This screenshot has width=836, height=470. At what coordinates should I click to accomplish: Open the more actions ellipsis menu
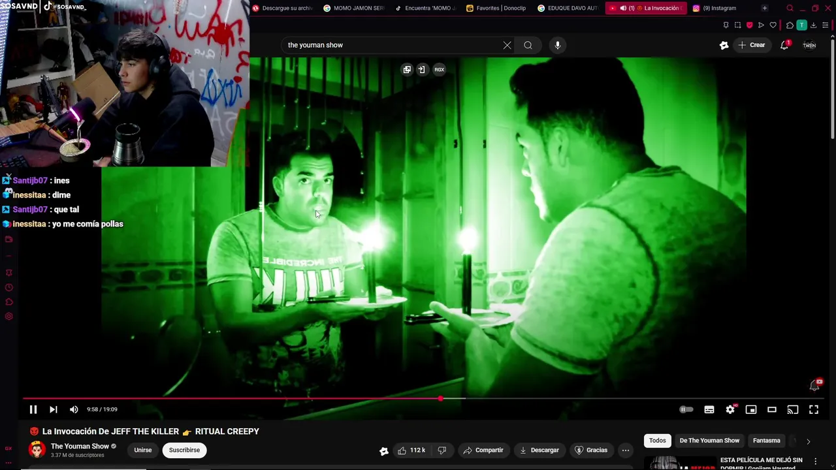626,450
